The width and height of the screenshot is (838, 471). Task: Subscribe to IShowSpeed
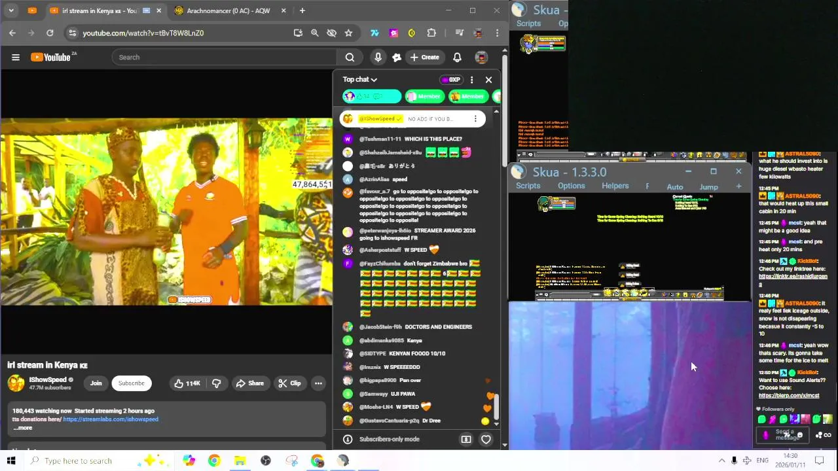[132, 383]
